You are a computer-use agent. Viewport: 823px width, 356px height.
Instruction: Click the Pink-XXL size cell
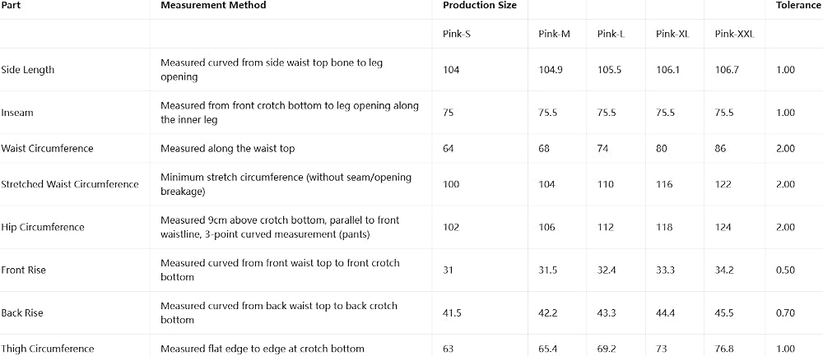point(734,34)
